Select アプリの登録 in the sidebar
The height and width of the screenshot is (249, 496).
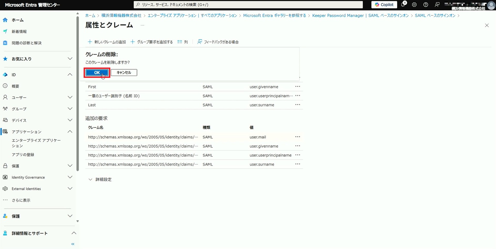tap(23, 155)
